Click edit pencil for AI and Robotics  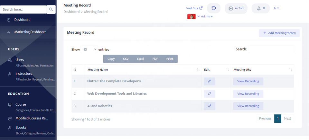pos(209,106)
